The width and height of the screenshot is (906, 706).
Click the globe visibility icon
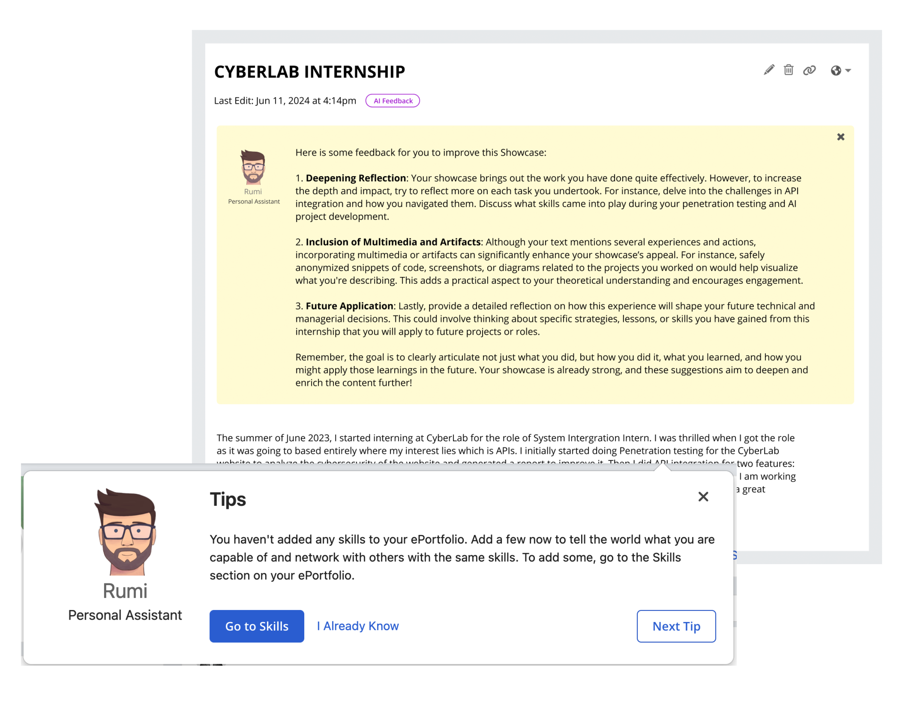[836, 71]
